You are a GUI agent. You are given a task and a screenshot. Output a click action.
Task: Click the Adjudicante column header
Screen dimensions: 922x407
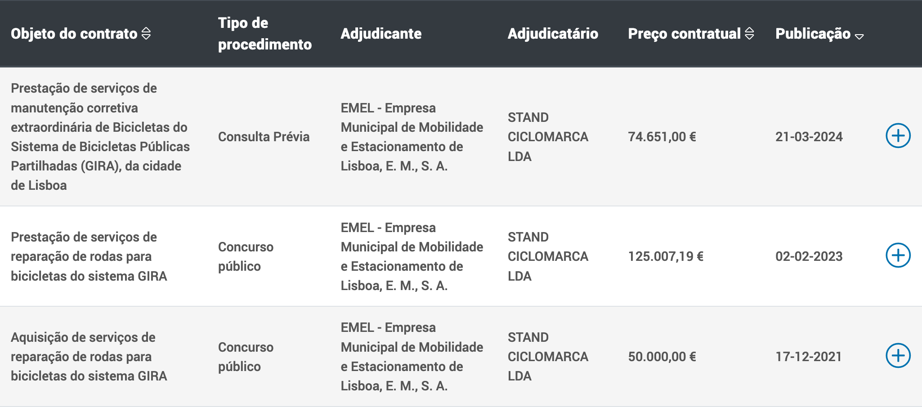click(381, 34)
